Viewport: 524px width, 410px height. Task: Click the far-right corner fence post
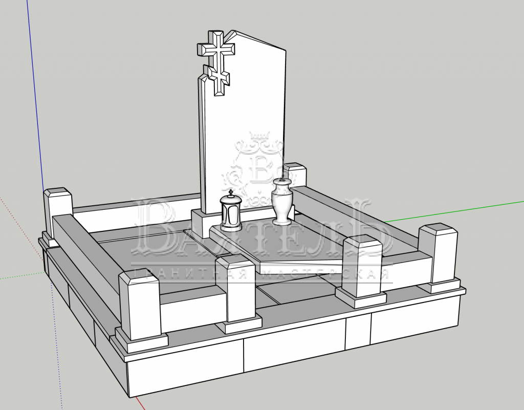coord(438,255)
